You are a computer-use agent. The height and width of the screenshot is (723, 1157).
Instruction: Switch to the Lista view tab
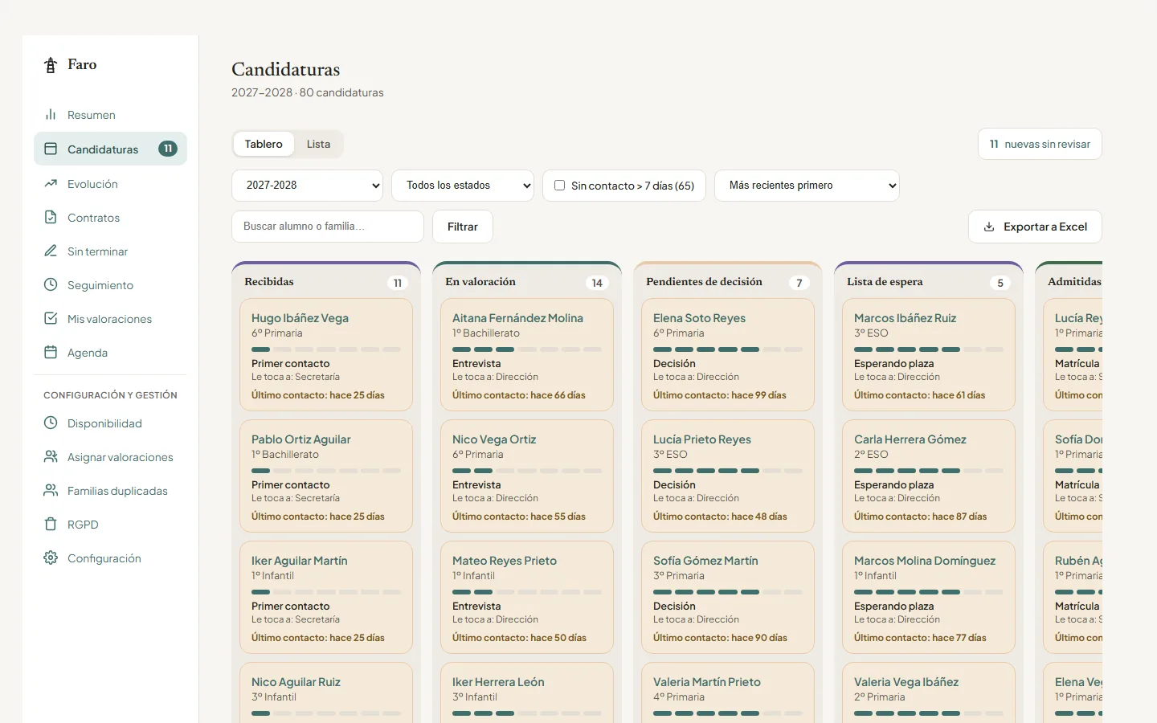coord(318,145)
